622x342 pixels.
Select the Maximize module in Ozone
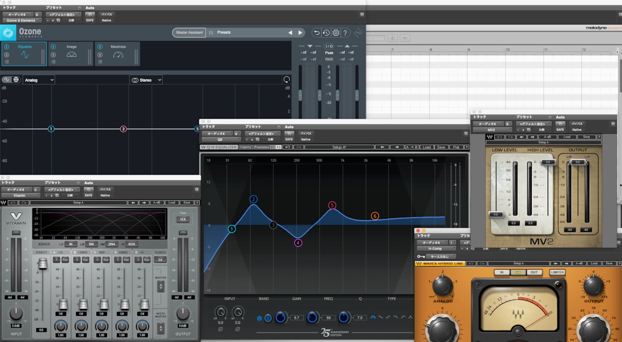(x=118, y=54)
